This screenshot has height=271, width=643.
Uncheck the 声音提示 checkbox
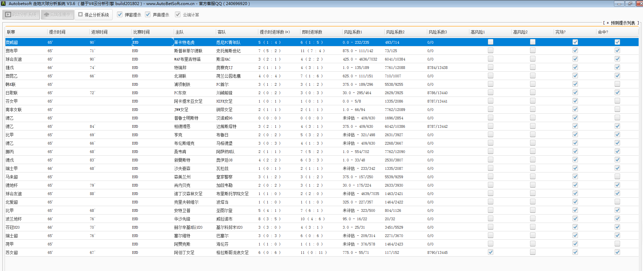pyautogui.click(x=148, y=14)
